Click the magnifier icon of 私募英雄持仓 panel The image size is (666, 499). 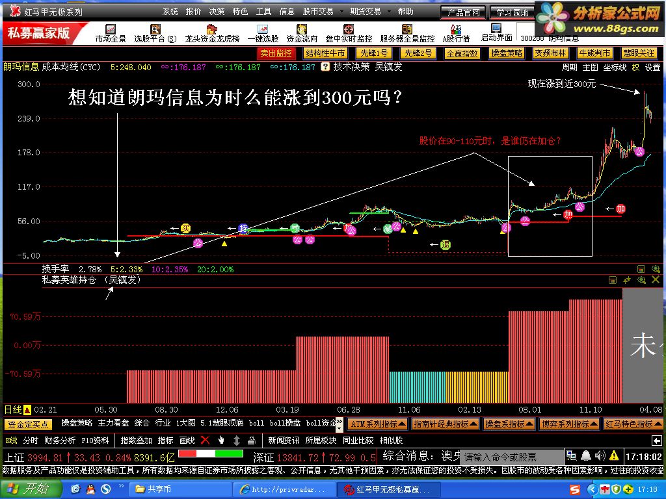[x=641, y=280]
